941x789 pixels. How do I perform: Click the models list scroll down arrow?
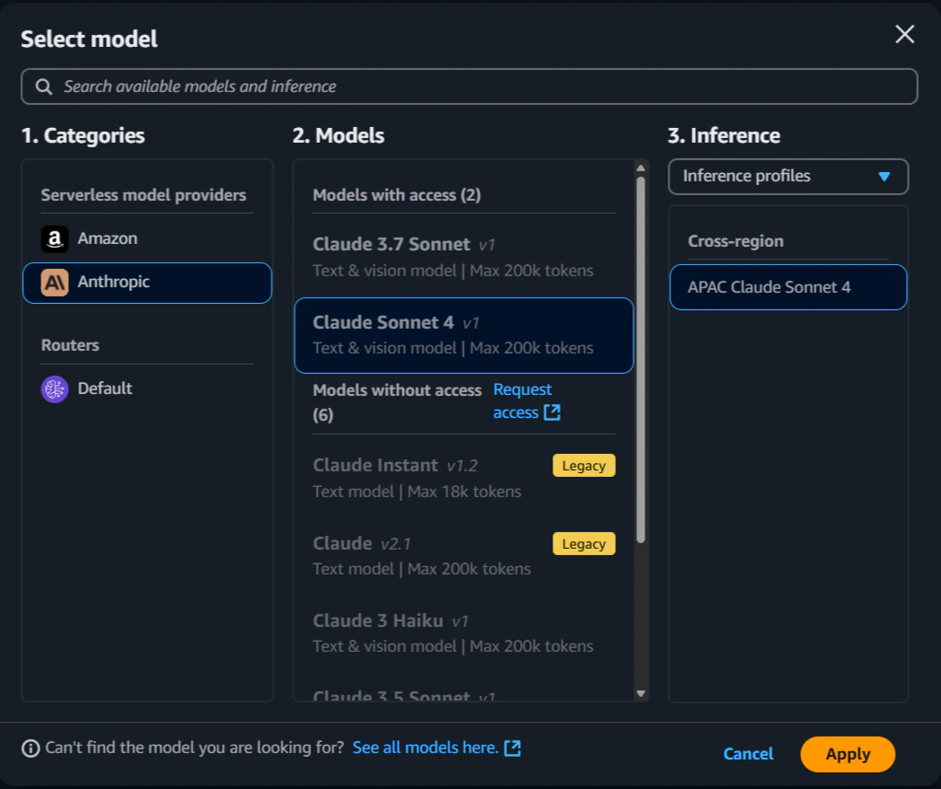(x=641, y=693)
